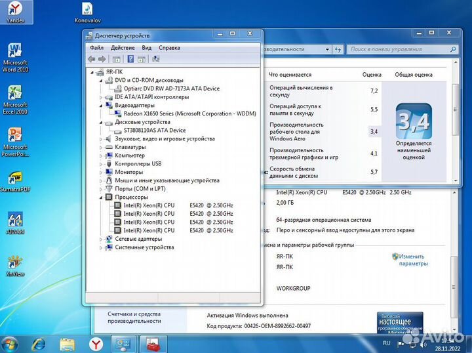Image resolution: width=472 pixels, height=353 pixels.
Task: Click the WORKGROUP text in system window
Action: pyautogui.click(x=293, y=288)
